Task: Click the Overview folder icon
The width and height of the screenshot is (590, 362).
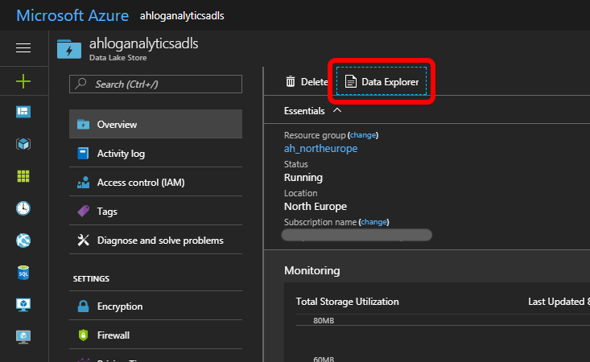Action: [83, 125]
